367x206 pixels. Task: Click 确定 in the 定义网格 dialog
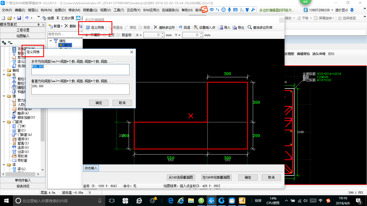tap(99, 103)
